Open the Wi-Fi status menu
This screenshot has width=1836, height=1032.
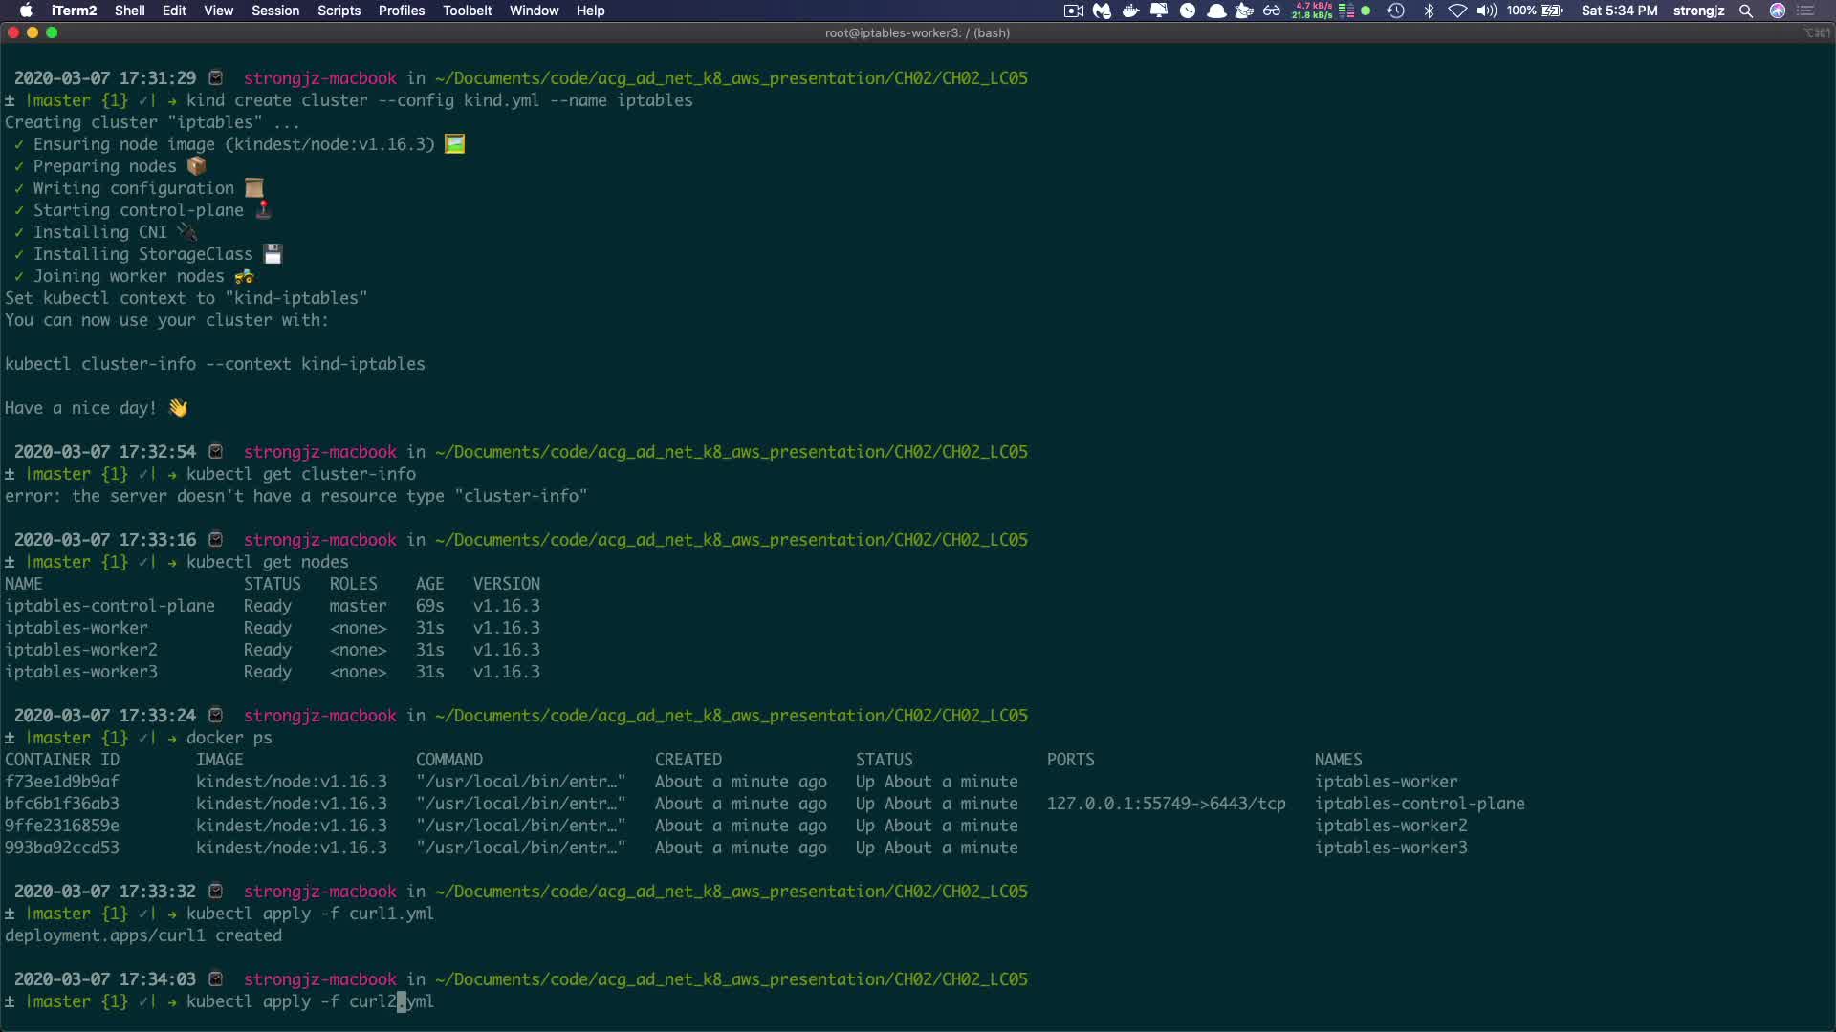[x=1457, y=11]
